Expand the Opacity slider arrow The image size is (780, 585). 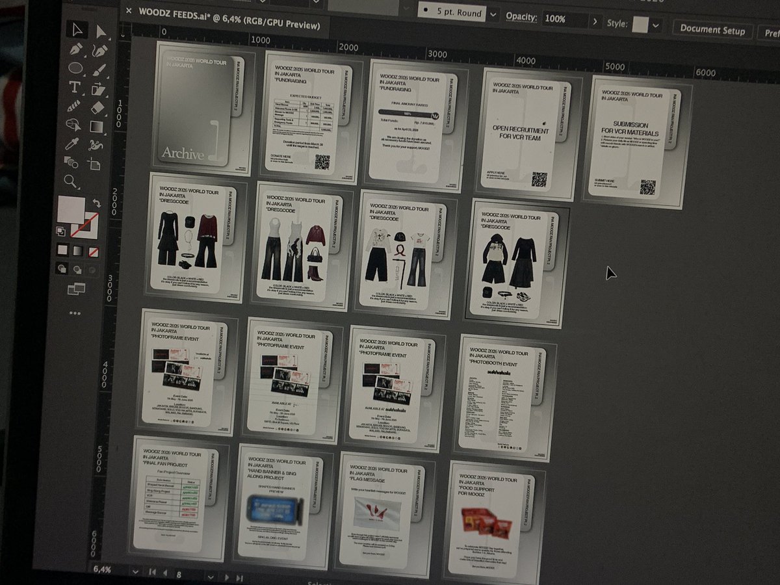(x=596, y=21)
